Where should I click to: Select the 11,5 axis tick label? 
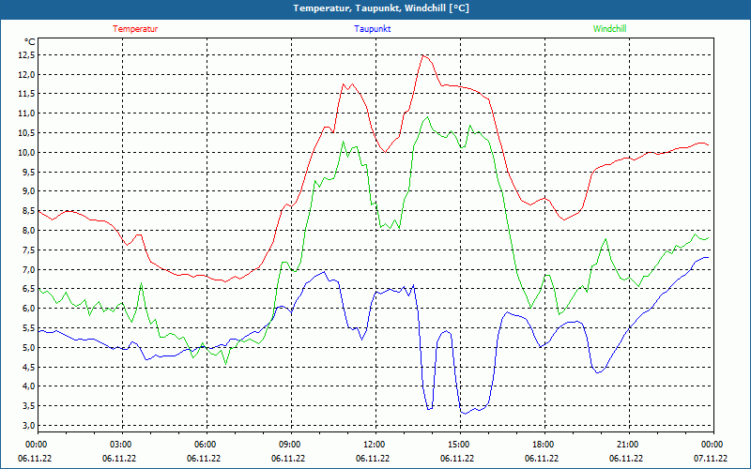(x=27, y=94)
